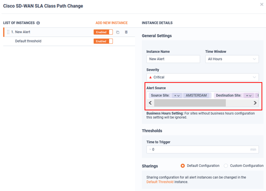This screenshot has height=191, width=266.
Task: Click Add New Instance
Action: coord(112,23)
